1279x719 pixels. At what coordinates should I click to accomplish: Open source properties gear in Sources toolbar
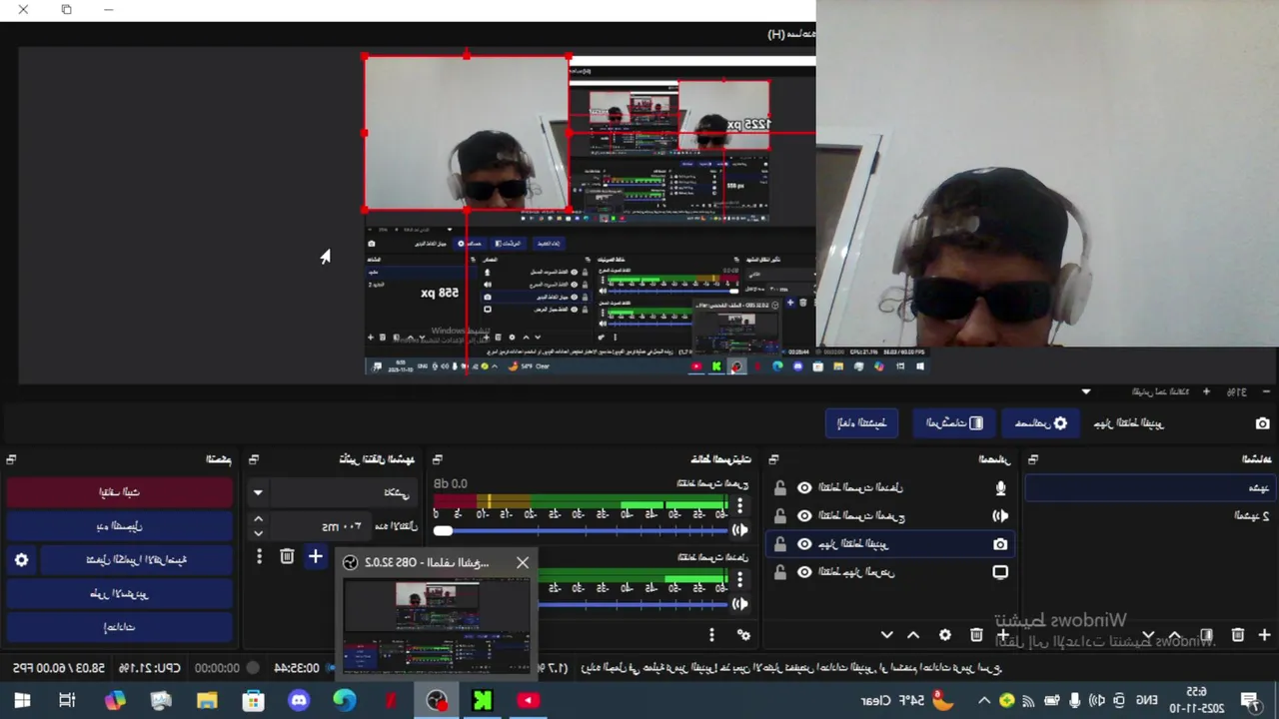click(x=944, y=634)
